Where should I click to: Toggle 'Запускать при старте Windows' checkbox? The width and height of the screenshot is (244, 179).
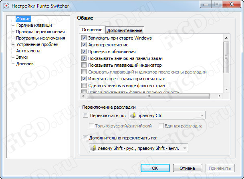tap(84, 38)
